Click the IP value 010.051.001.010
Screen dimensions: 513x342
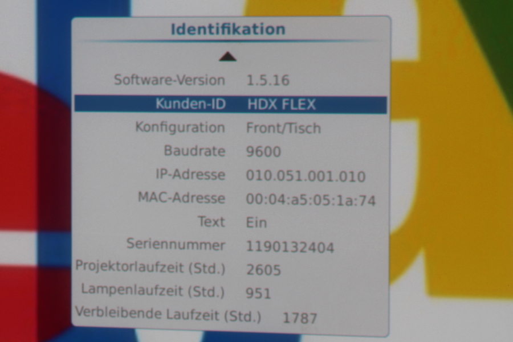pos(306,176)
